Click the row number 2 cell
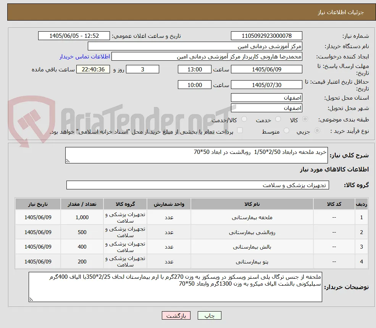 point(361,232)
